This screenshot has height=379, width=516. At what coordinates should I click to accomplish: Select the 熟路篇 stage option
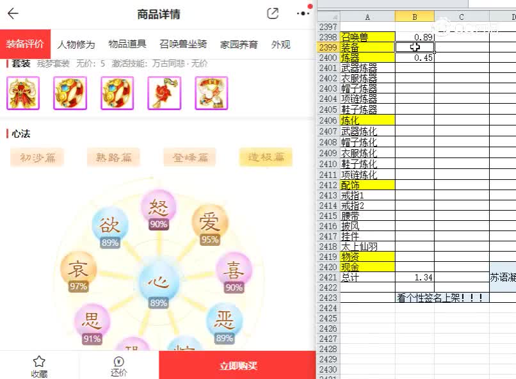pyautogui.click(x=113, y=157)
